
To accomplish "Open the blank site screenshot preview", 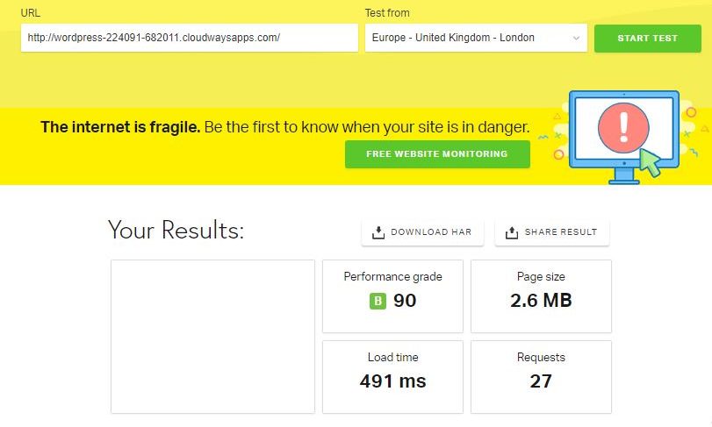I will [x=212, y=337].
